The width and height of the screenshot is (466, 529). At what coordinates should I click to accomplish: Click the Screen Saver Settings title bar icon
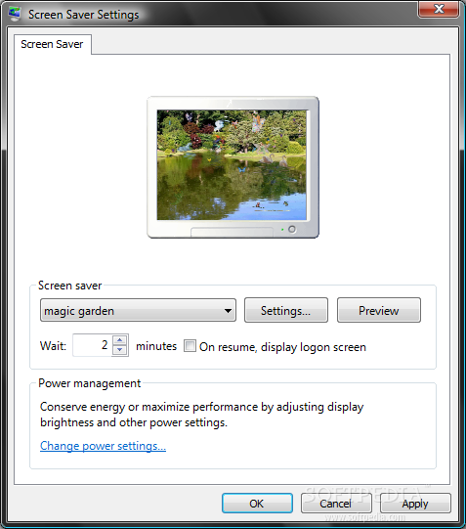tap(15, 14)
